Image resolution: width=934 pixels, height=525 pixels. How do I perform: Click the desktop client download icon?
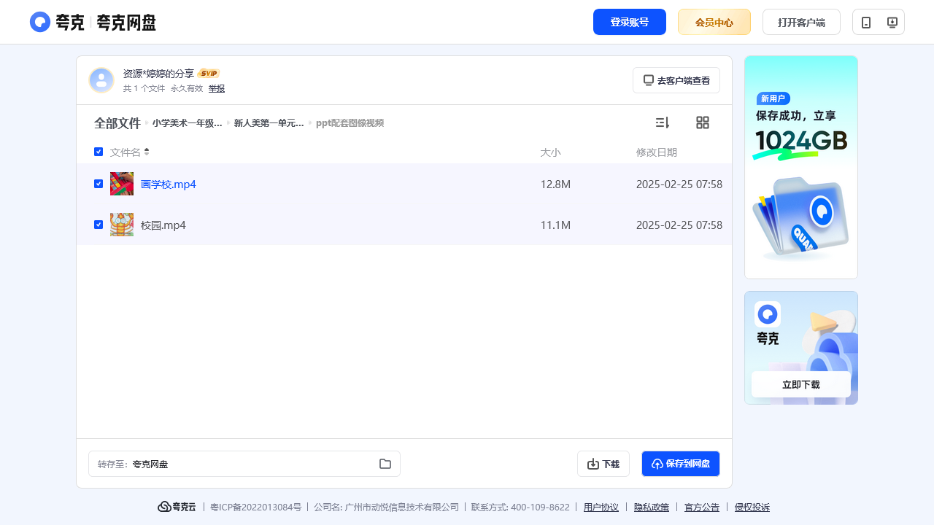(x=892, y=22)
